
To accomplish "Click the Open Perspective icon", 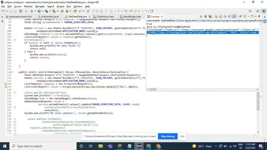I will [257, 11].
